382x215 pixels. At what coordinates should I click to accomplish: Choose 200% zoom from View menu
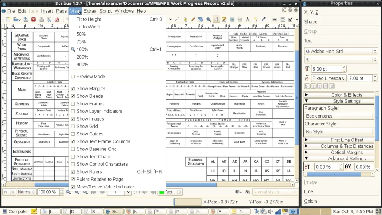click(82, 57)
